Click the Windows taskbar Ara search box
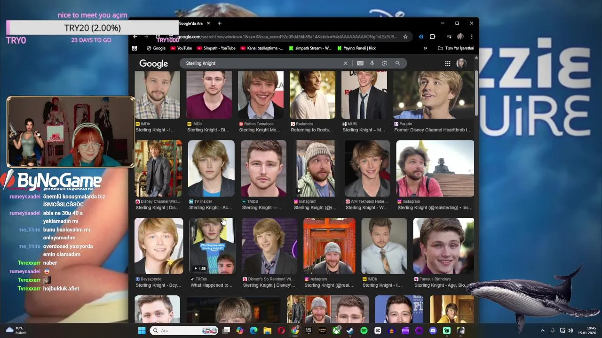The image size is (602, 338). (x=184, y=330)
